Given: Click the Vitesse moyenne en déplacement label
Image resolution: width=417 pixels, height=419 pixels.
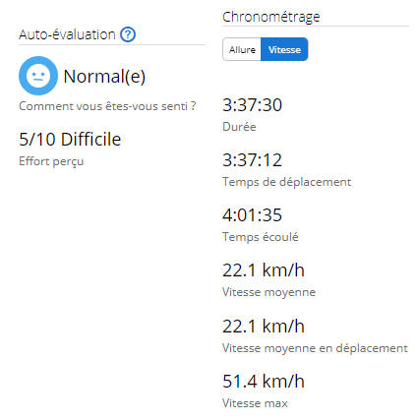Looking at the screenshot, I should [x=315, y=348].
